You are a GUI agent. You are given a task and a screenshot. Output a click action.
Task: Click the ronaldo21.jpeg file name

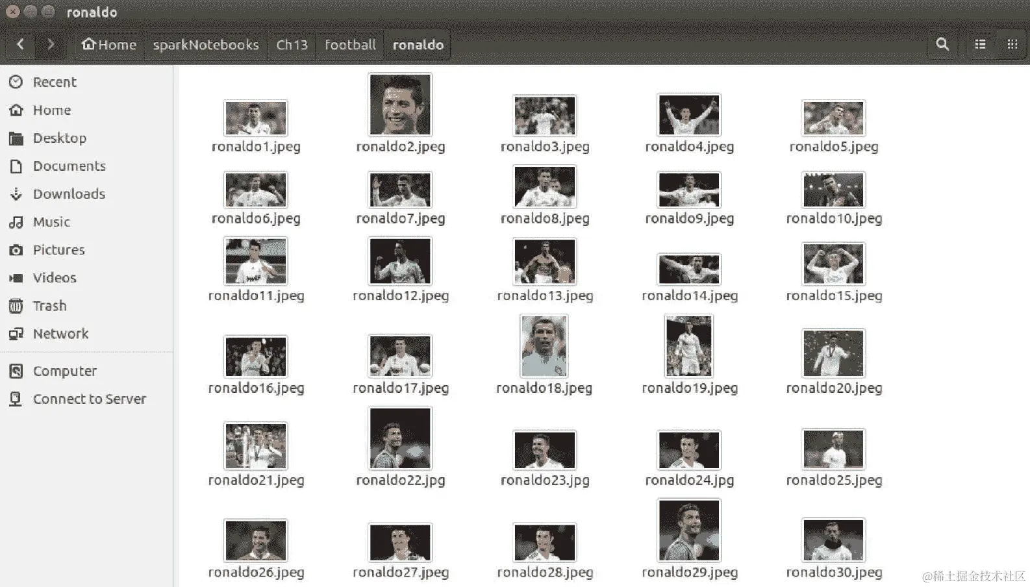tap(256, 480)
